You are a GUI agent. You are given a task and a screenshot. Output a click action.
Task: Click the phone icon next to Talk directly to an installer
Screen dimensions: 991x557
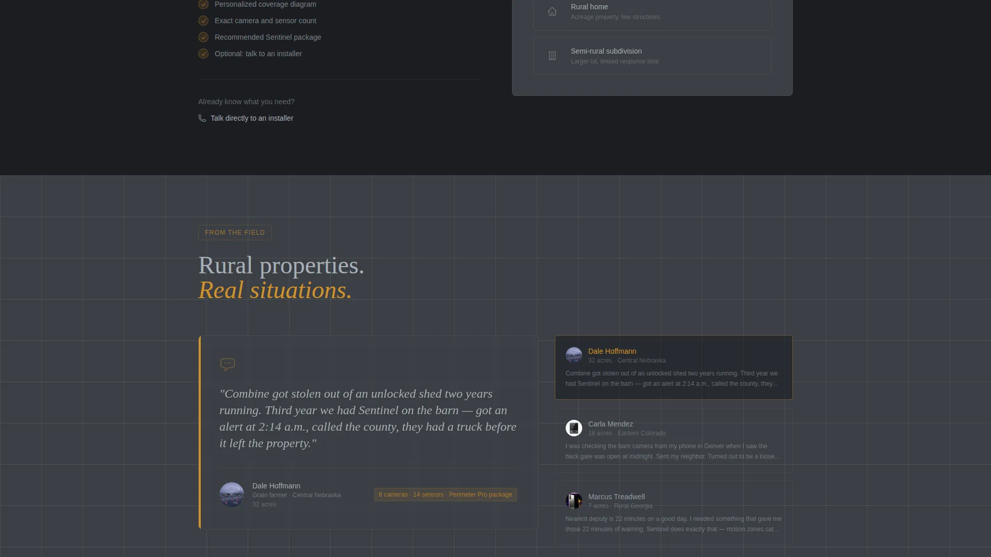click(202, 118)
